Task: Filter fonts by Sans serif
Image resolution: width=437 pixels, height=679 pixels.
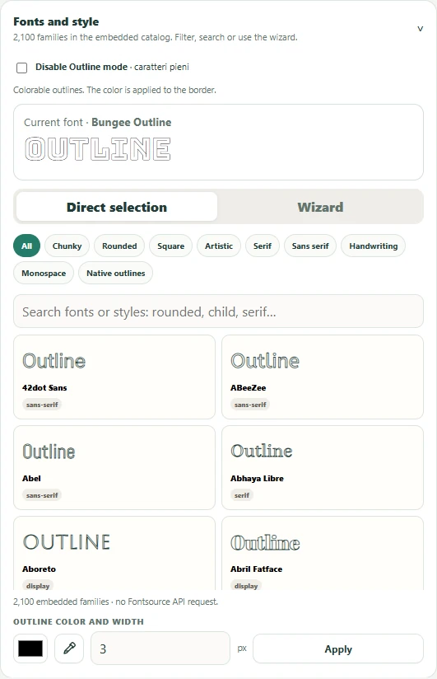Action: tap(310, 246)
